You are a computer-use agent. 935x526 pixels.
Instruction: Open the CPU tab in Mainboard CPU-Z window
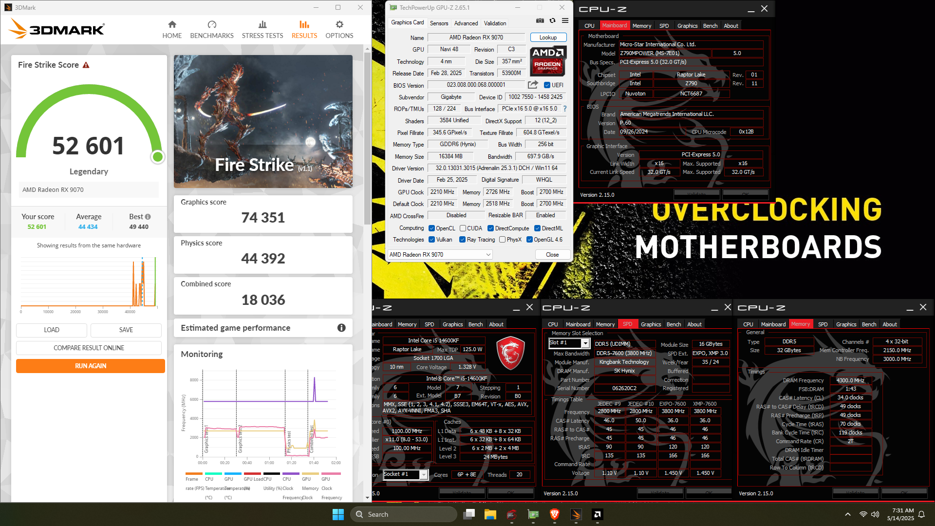[x=589, y=26]
